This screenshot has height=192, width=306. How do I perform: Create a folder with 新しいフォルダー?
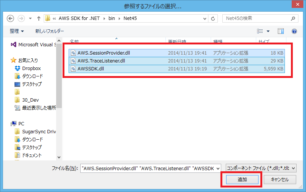[50, 31]
